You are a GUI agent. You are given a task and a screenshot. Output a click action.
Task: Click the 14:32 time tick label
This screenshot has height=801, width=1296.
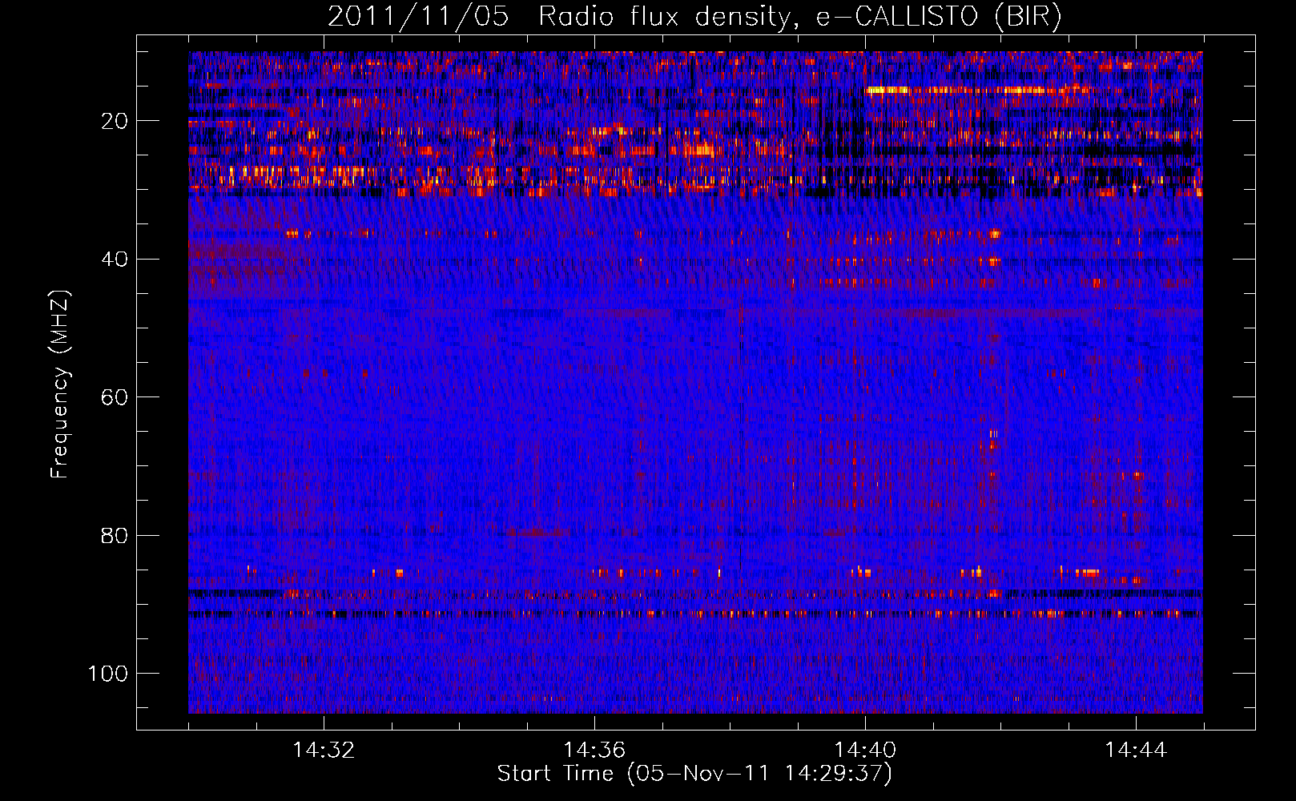324,751
